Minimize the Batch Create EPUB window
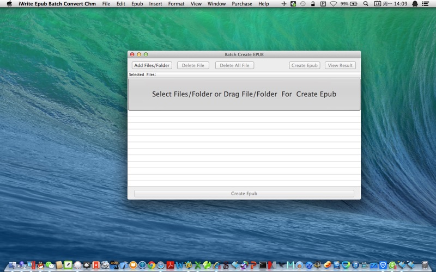The height and width of the screenshot is (272, 436). [139, 54]
